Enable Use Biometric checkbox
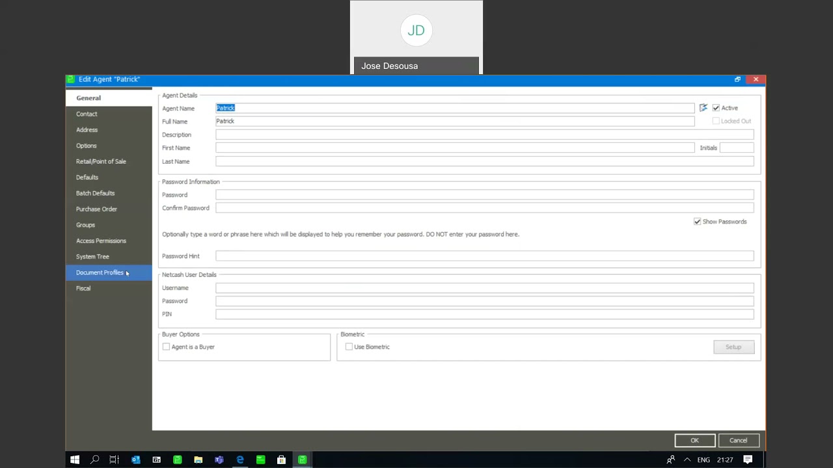833x468 pixels. tap(349, 347)
